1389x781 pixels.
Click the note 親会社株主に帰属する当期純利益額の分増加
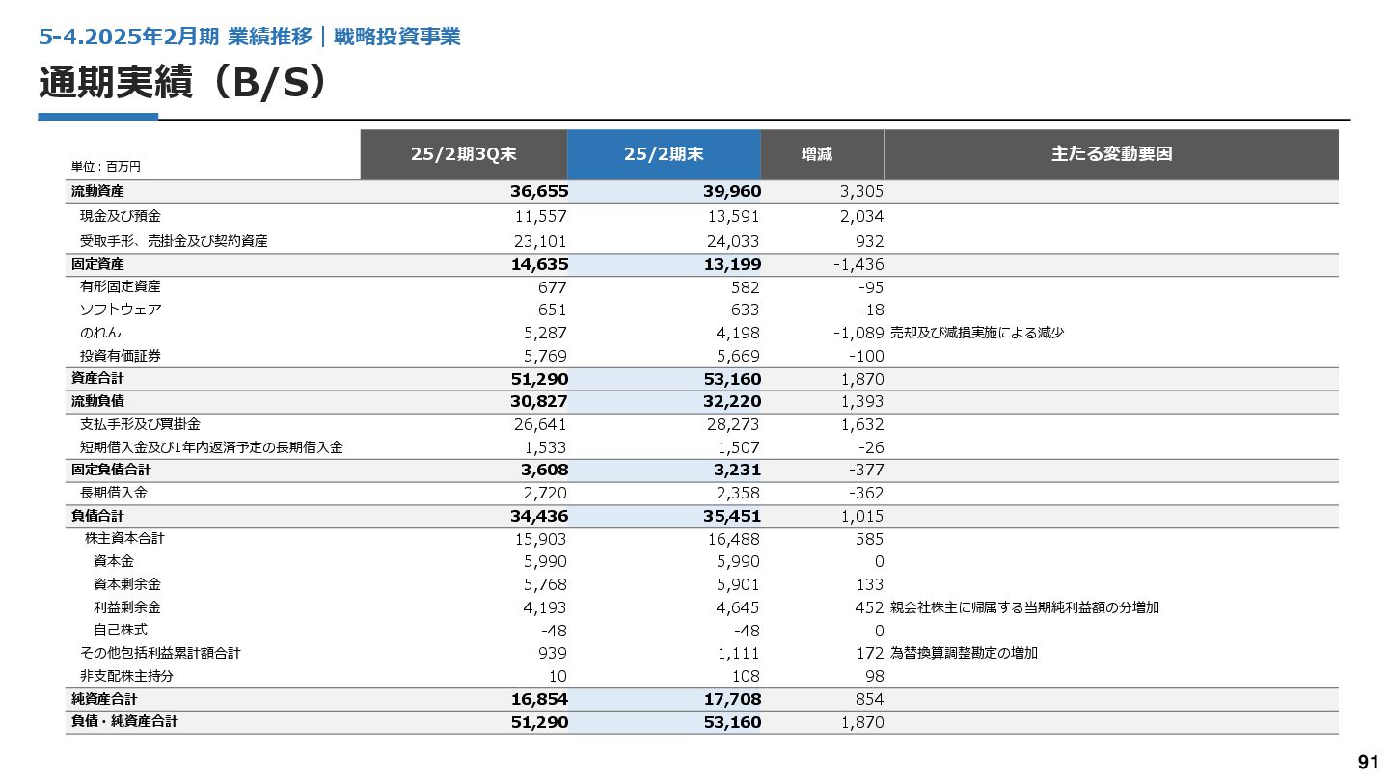click(x=1024, y=607)
